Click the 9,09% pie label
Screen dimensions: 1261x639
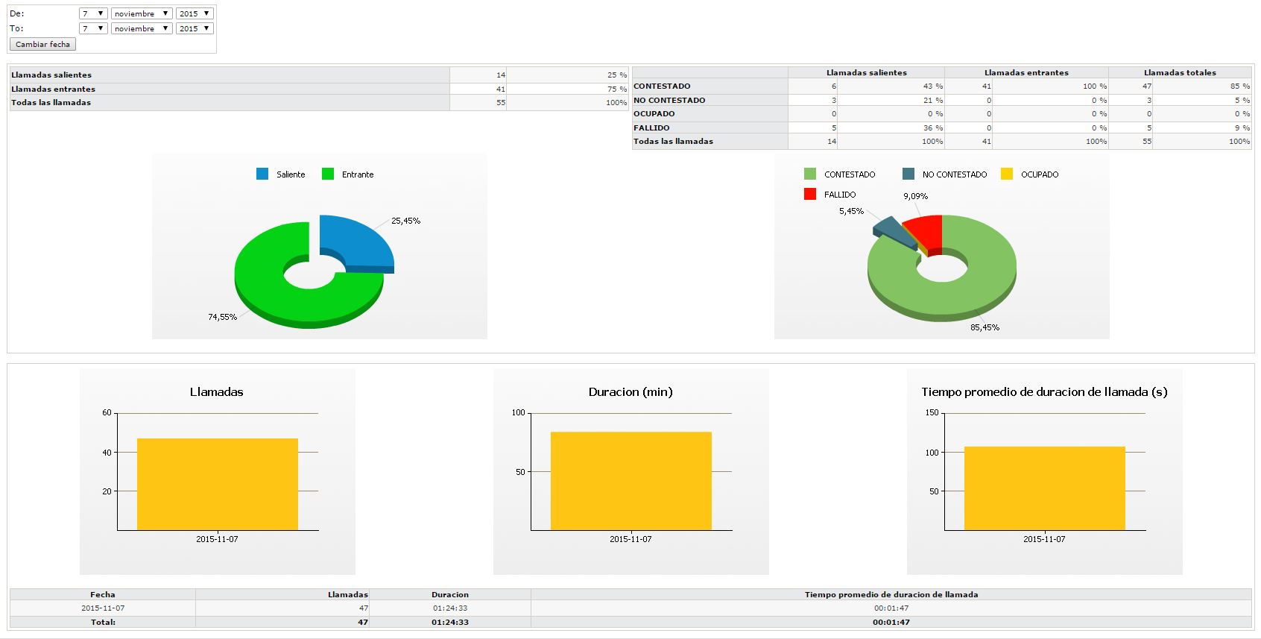click(915, 196)
